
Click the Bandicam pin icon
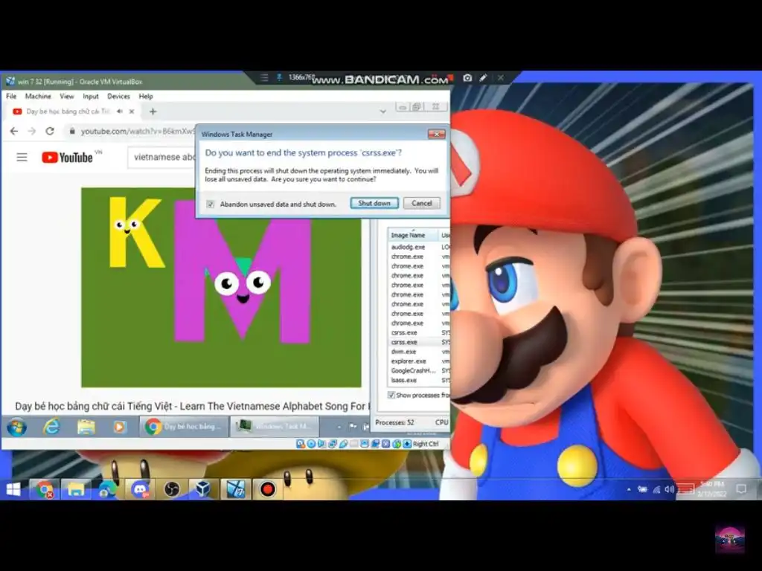280,77
